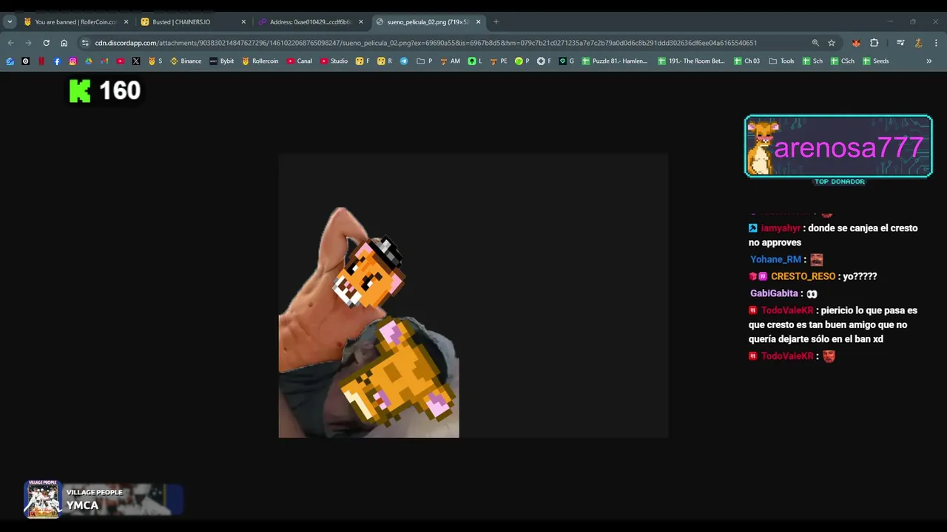Open the '191.- The Room Bet...' bookmark
Image resolution: width=947 pixels, height=532 pixels.
click(x=691, y=61)
